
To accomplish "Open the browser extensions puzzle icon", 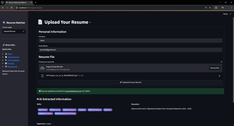I will click(216, 8).
